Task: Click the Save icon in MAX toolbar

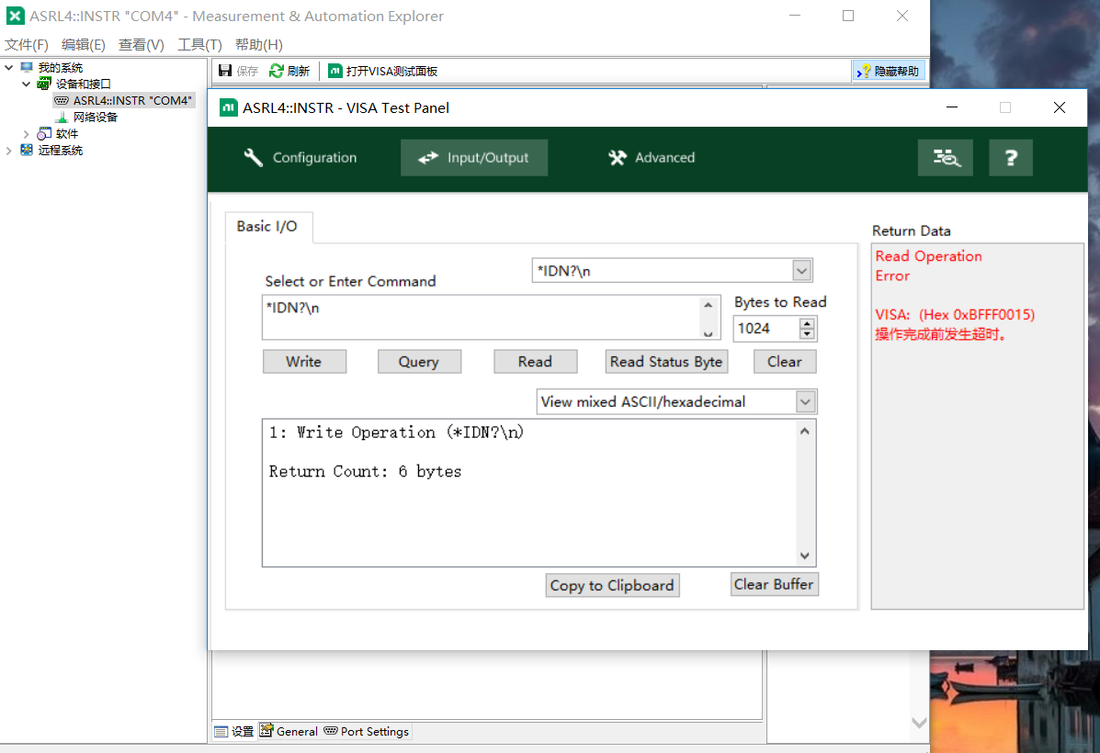Action: pos(225,71)
